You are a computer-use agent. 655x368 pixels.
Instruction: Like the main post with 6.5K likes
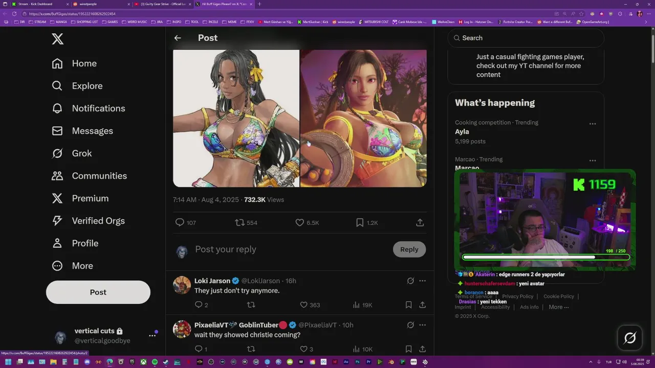(300, 222)
